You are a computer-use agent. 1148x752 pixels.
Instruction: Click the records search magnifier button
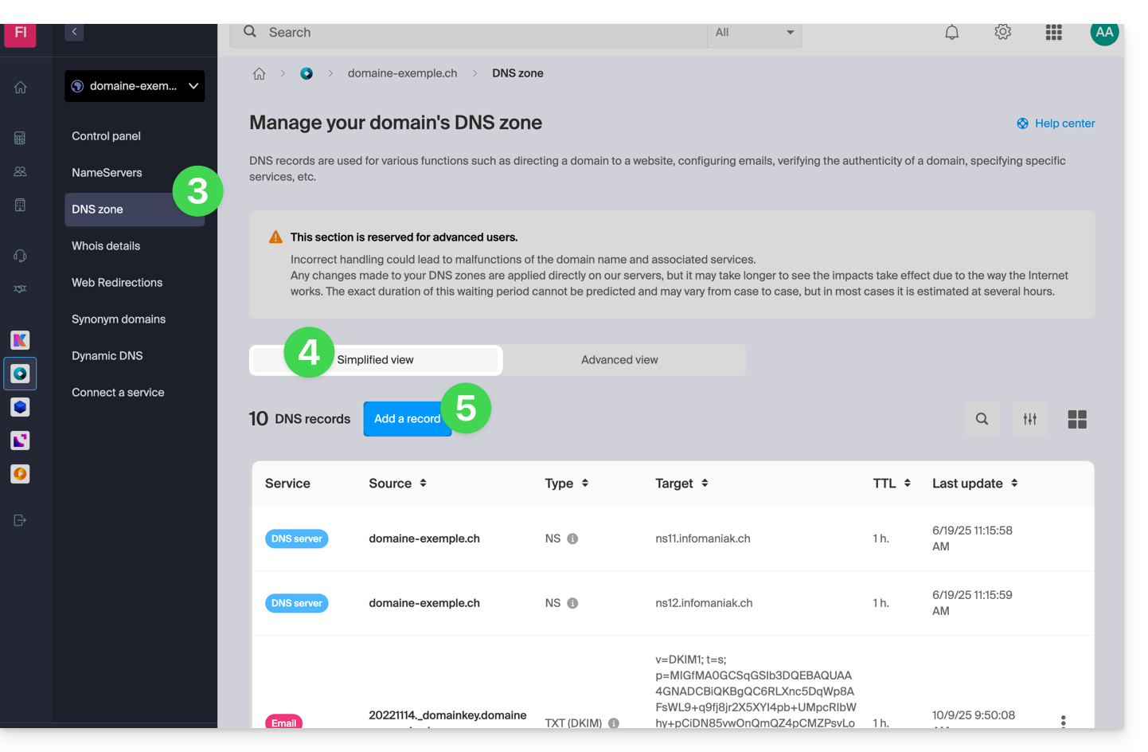pos(982,419)
